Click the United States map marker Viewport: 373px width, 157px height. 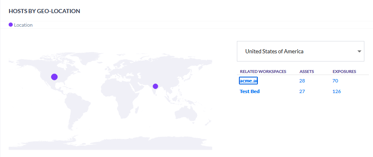tap(54, 77)
